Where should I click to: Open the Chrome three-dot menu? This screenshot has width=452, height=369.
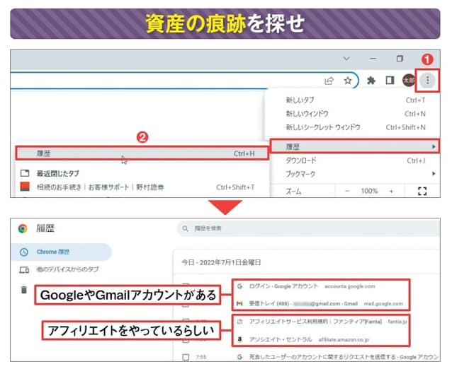[x=427, y=81]
